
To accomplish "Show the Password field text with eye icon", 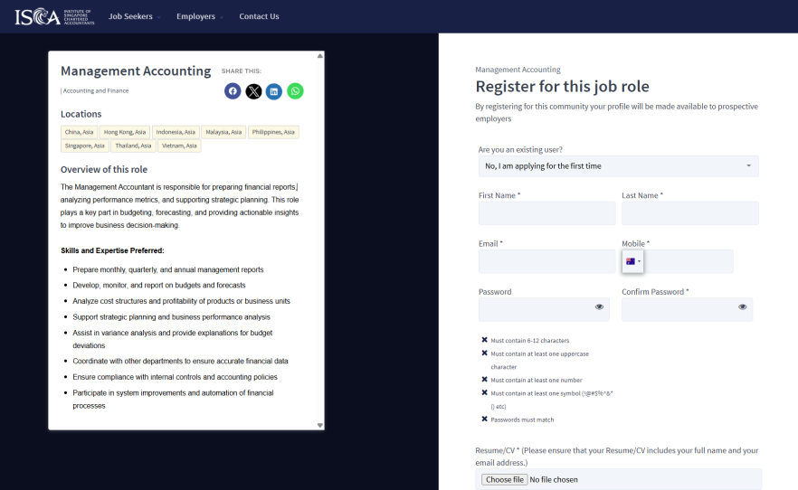I will pos(599,307).
